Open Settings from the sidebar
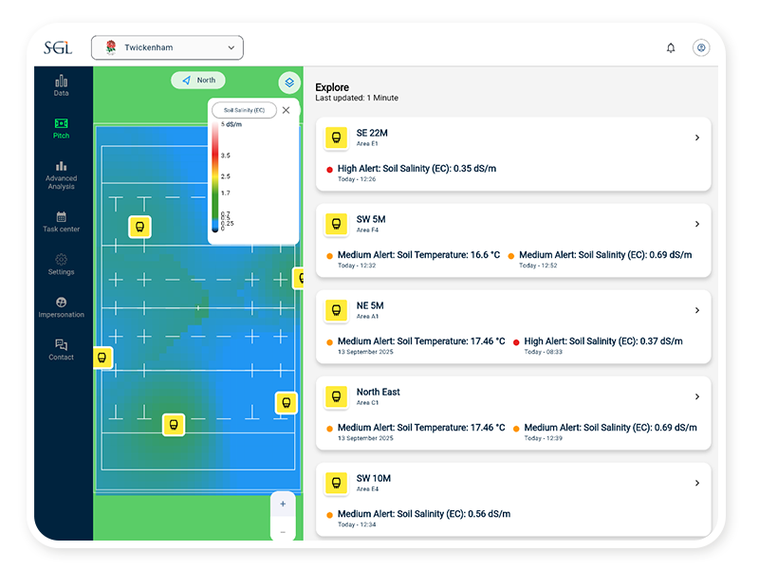Viewport: 759px width, 569px height. click(x=62, y=265)
